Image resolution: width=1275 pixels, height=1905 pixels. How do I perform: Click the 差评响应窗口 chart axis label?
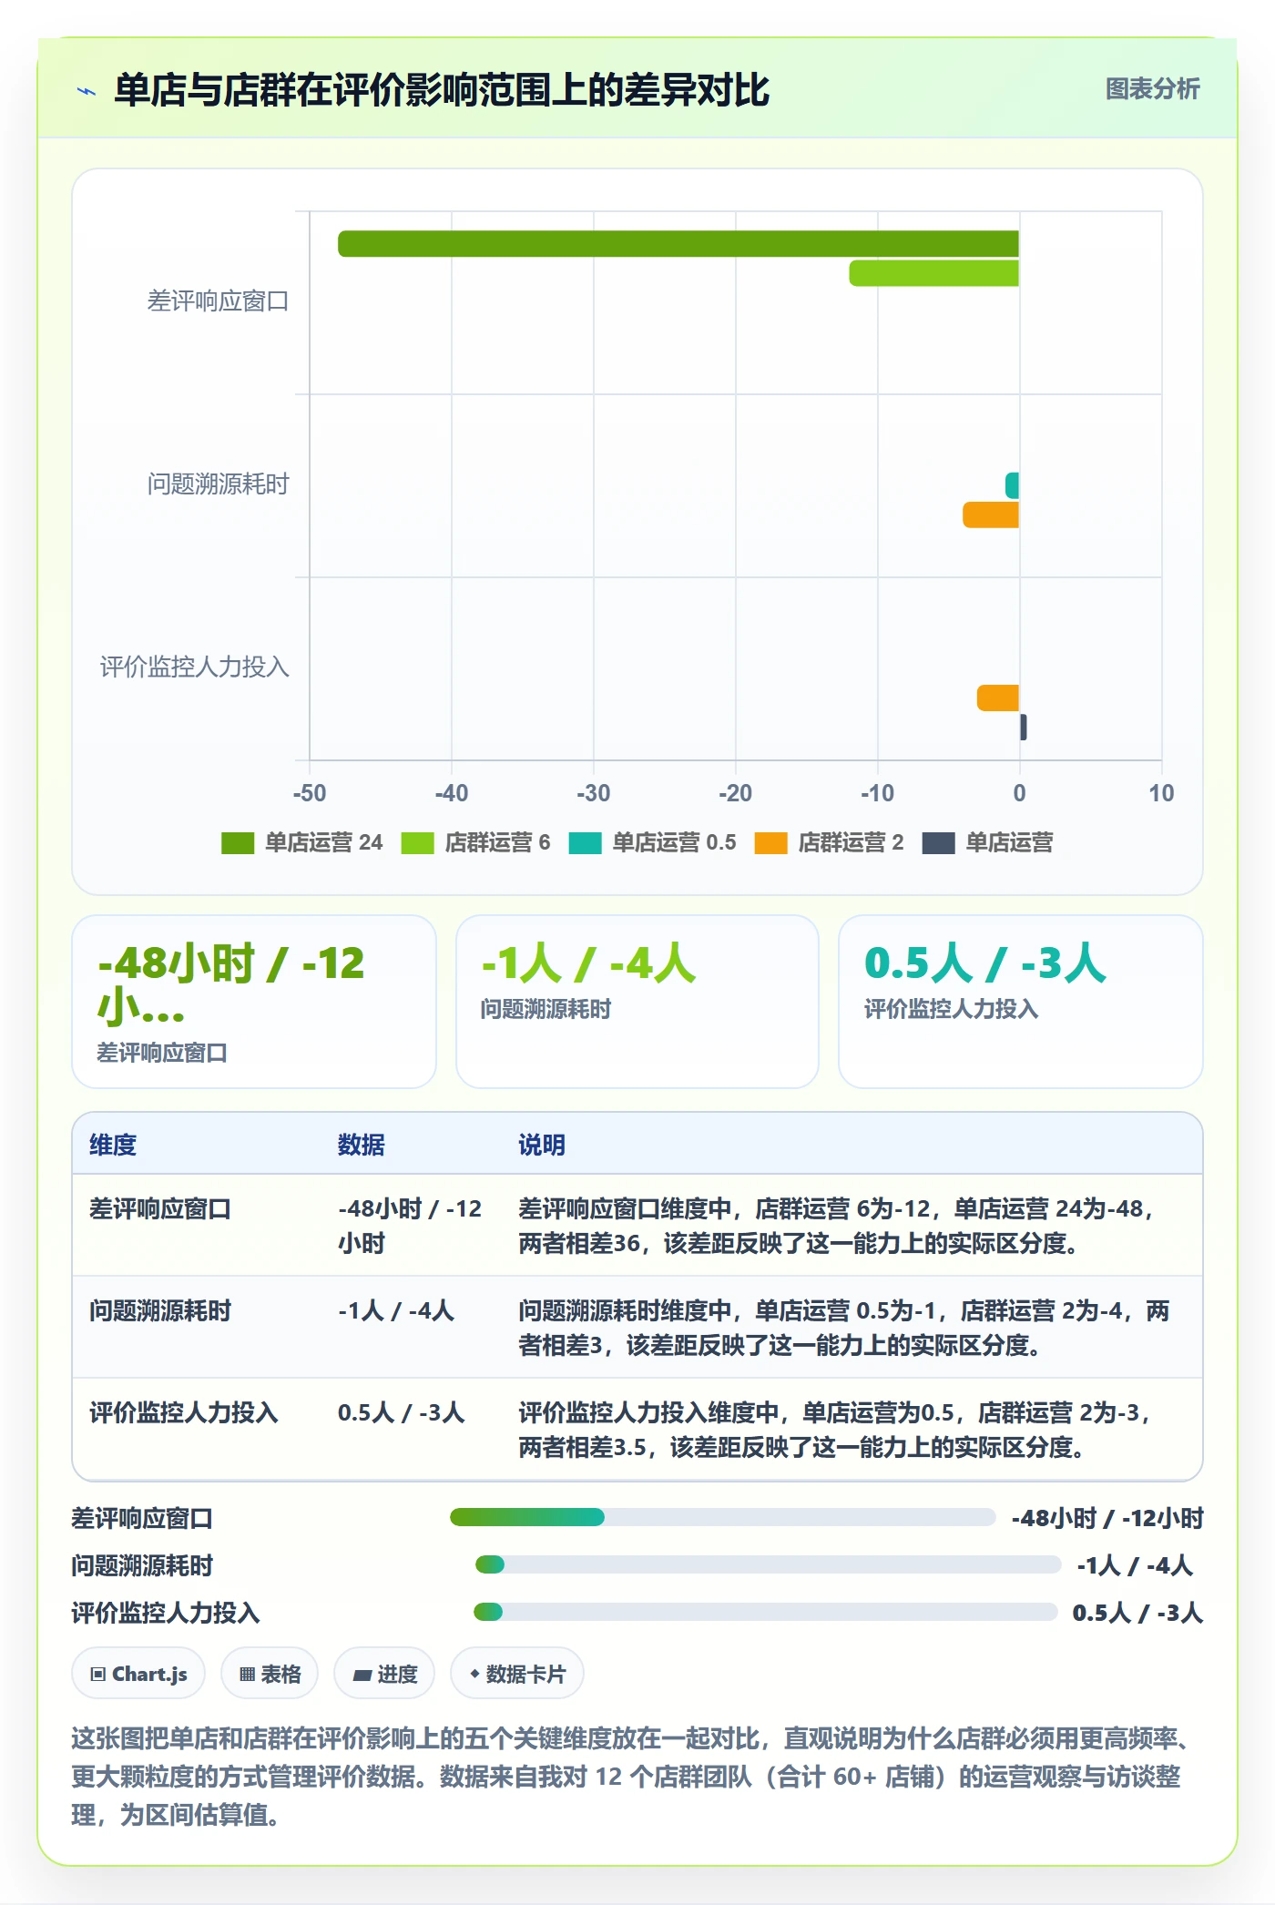pos(219,301)
